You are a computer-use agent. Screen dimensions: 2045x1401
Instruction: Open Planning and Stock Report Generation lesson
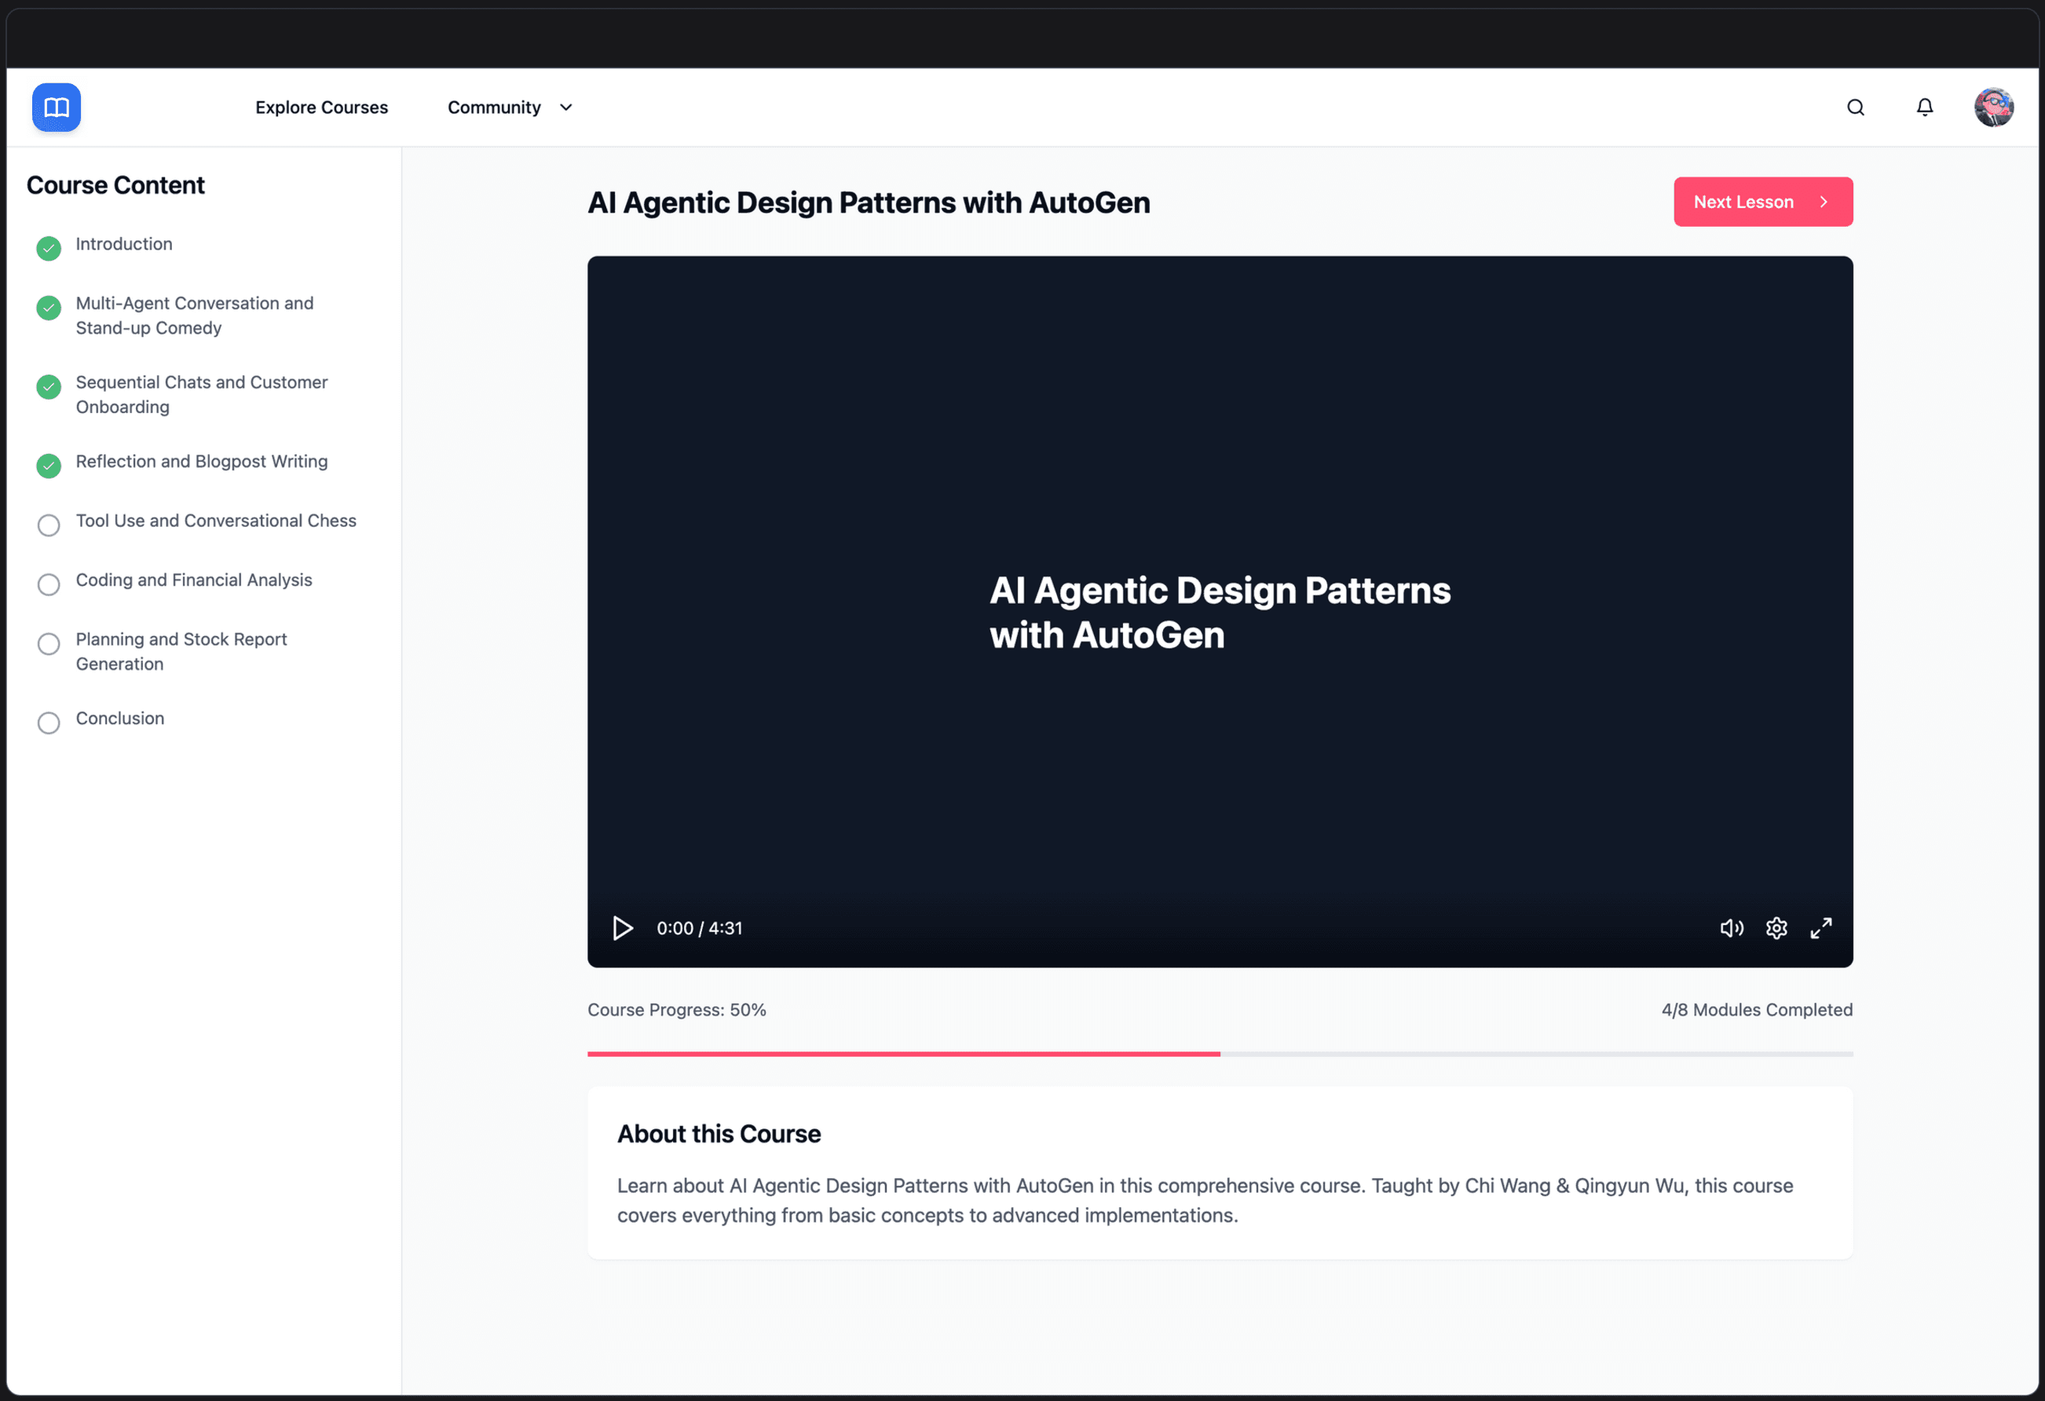pos(181,652)
